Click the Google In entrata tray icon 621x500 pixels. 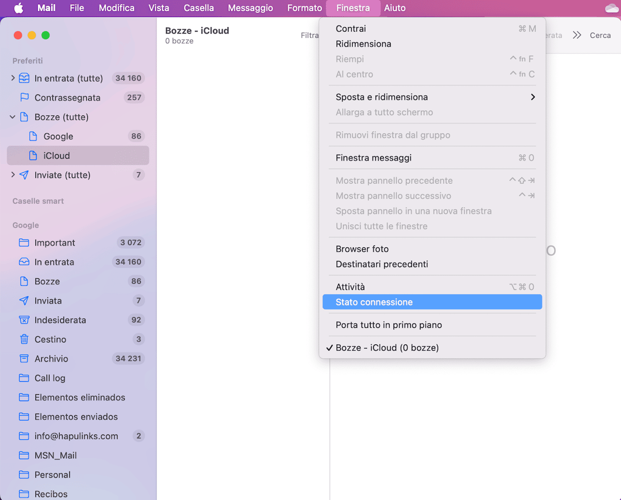coord(24,262)
